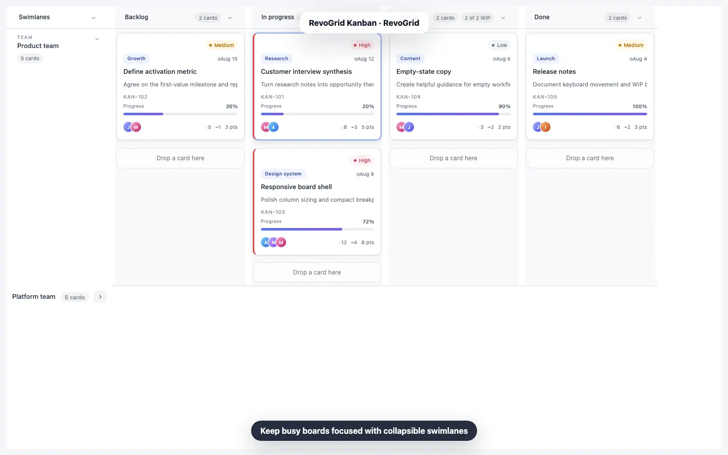Click the Backlog drop a card here zone
728x455 pixels.
pos(180,158)
